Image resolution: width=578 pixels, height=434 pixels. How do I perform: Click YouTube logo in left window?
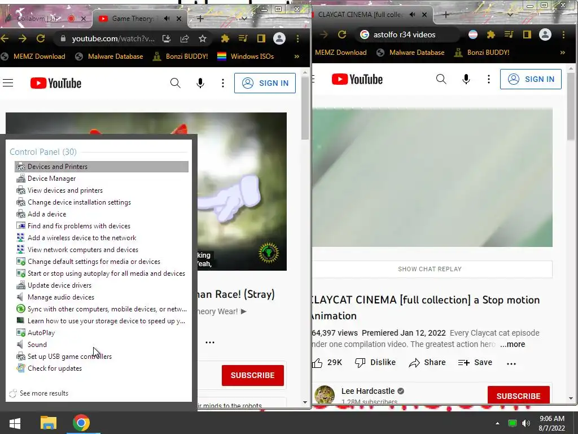click(x=56, y=83)
